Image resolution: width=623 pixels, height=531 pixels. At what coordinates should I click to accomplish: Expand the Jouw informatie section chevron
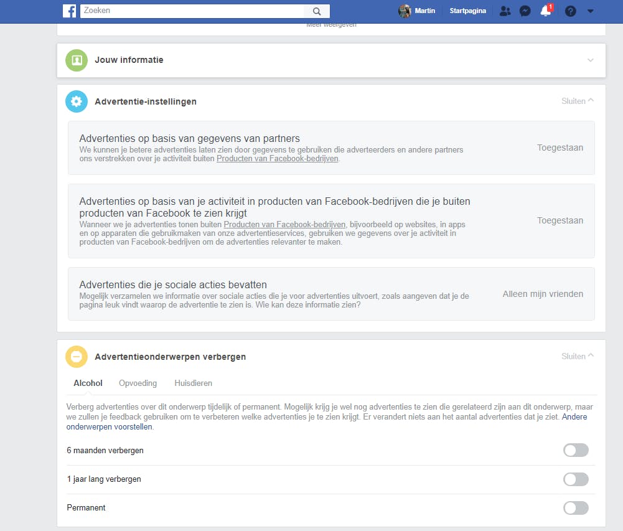pyautogui.click(x=591, y=60)
